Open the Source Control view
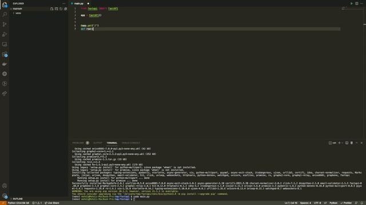Screen dimensions: 366x205 pos(5,24)
